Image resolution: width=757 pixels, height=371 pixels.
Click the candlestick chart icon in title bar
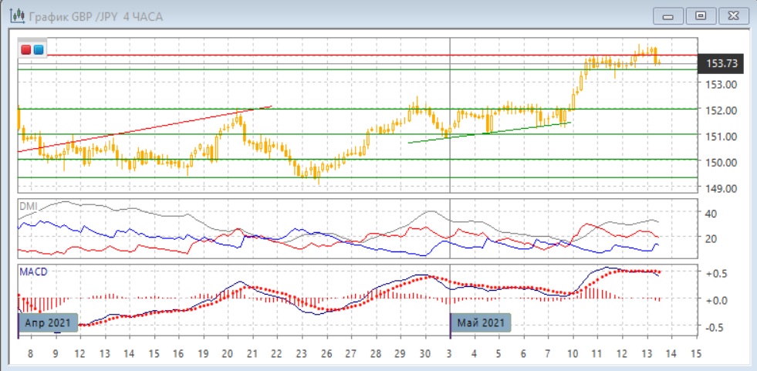coord(14,15)
